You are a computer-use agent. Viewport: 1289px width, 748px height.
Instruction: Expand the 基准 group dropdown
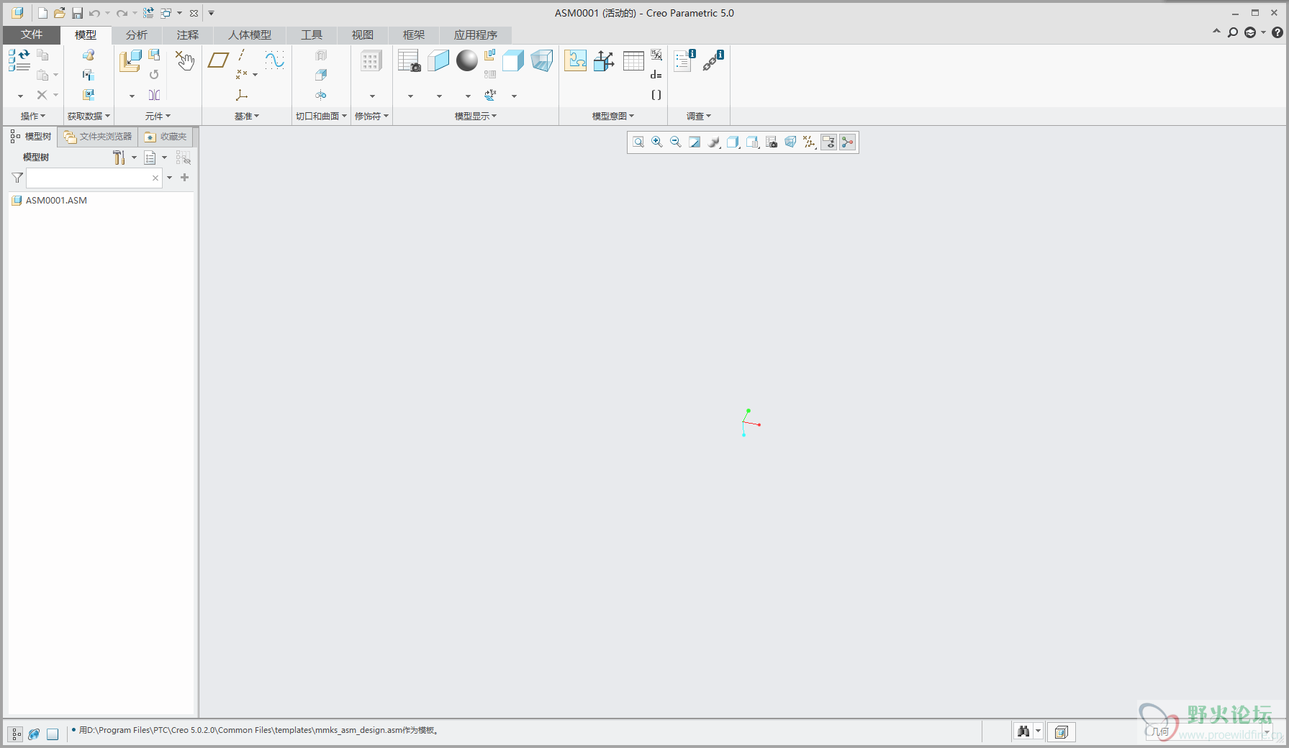pyautogui.click(x=247, y=116)
